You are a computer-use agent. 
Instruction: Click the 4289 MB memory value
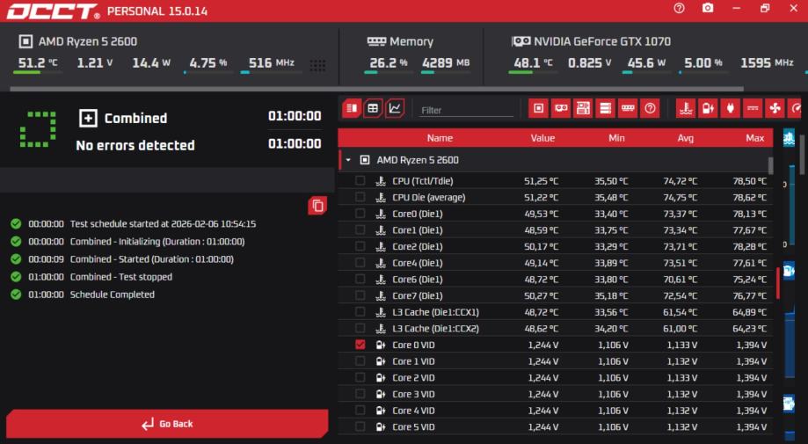point(446,62)
